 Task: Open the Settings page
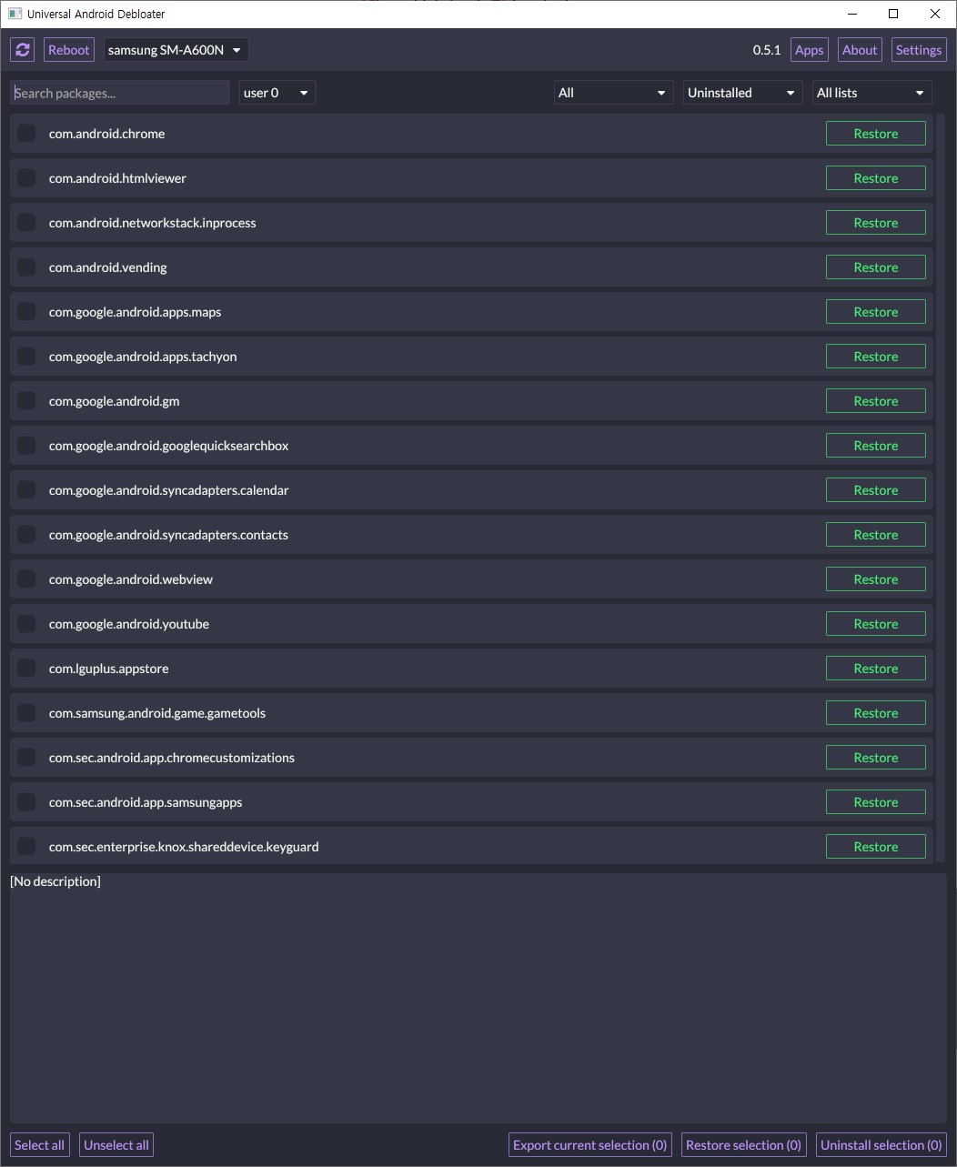tap(919, 50)
